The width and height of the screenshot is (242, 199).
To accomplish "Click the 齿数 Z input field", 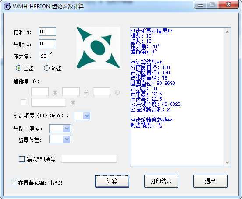I will [47, 44].
